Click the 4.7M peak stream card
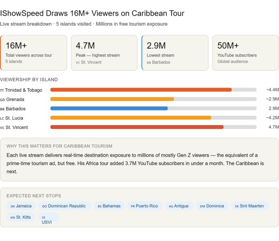 coord(104,53)
